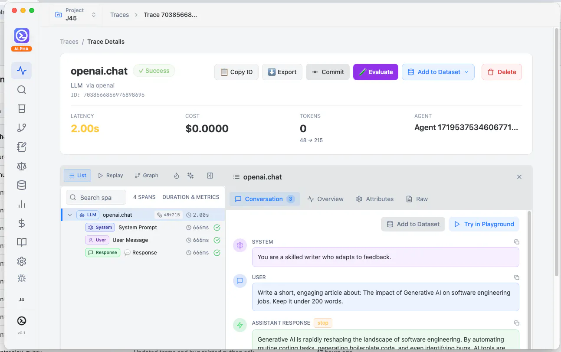Click the Trace 70385668... breadcrumb

coord(170,15)
